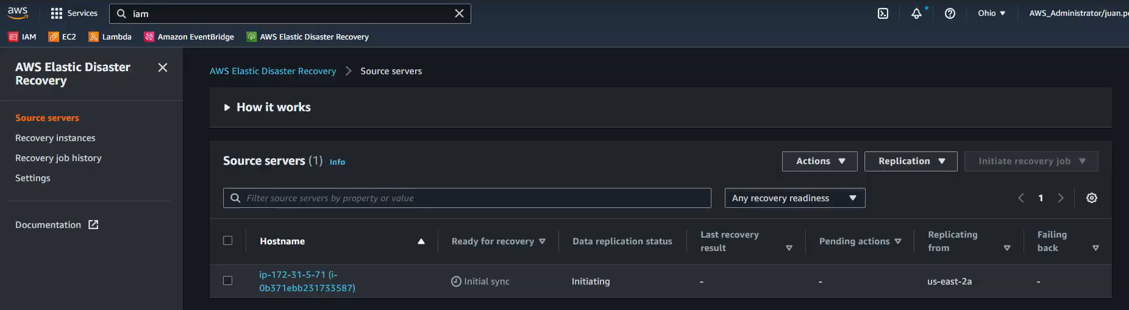Open the ip-172-31-5-71 server link
Screen dimensions: 1129x310
point(307,281)
